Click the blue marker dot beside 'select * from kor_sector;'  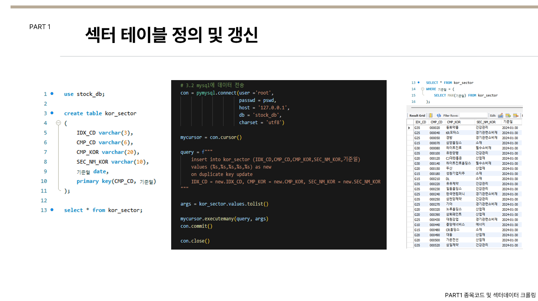[52, 210]
